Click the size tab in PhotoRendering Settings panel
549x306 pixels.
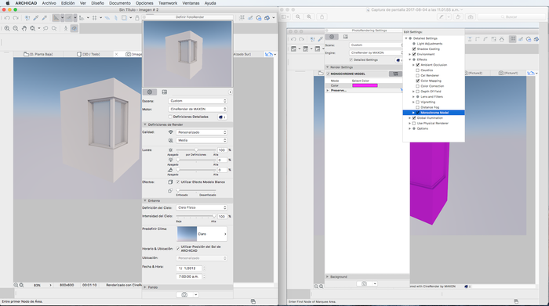[346, 37]
